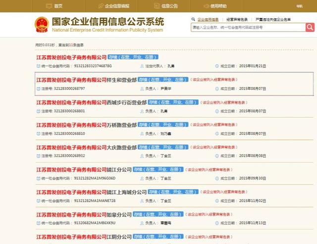This screenshot has height=244, width=317.
Task: Open the 大庆路营业部 company result
Action: point(87,147)
